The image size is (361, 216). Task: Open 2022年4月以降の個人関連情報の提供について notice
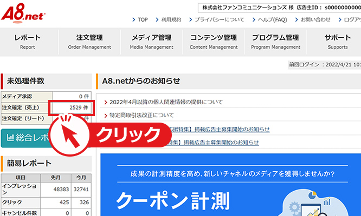(166, 102)
